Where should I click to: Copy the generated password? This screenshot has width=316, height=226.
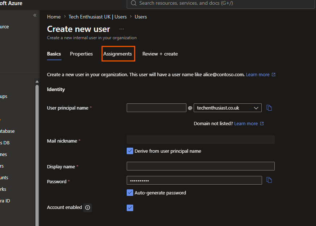269,180
